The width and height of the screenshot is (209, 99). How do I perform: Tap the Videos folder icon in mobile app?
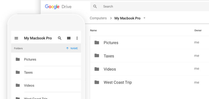(x=18, y=85)
